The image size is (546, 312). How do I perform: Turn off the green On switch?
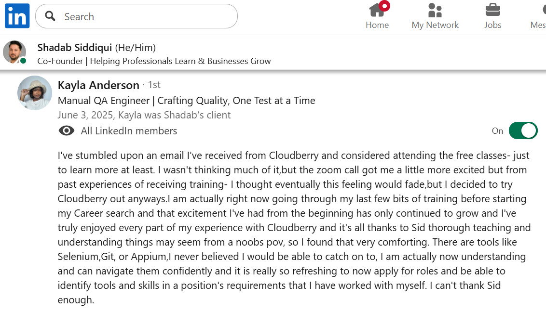(x=523, y=131)
